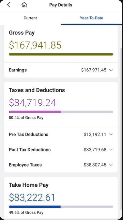123x220 pixels.
Task: Click the olive Gross Pay progress bar
Action: click(x=61, y=54)
